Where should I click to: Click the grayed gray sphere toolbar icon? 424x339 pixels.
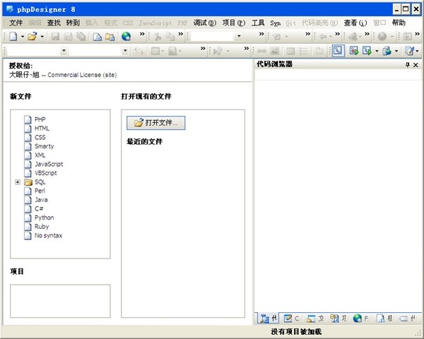click(382, 36)
